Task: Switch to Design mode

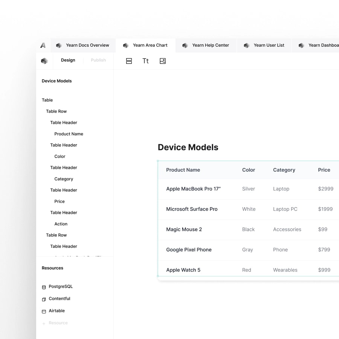Action: [x=68, y=60]
